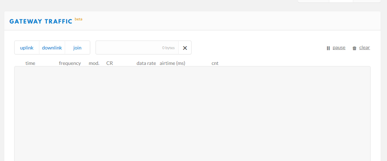Viewport: 387px width, 161px height.
Task: Click the frequency column header
Action: tap(70, 63)
